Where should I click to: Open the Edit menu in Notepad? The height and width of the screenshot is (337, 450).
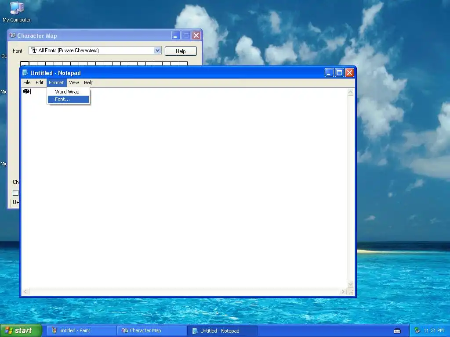[40, 82]
